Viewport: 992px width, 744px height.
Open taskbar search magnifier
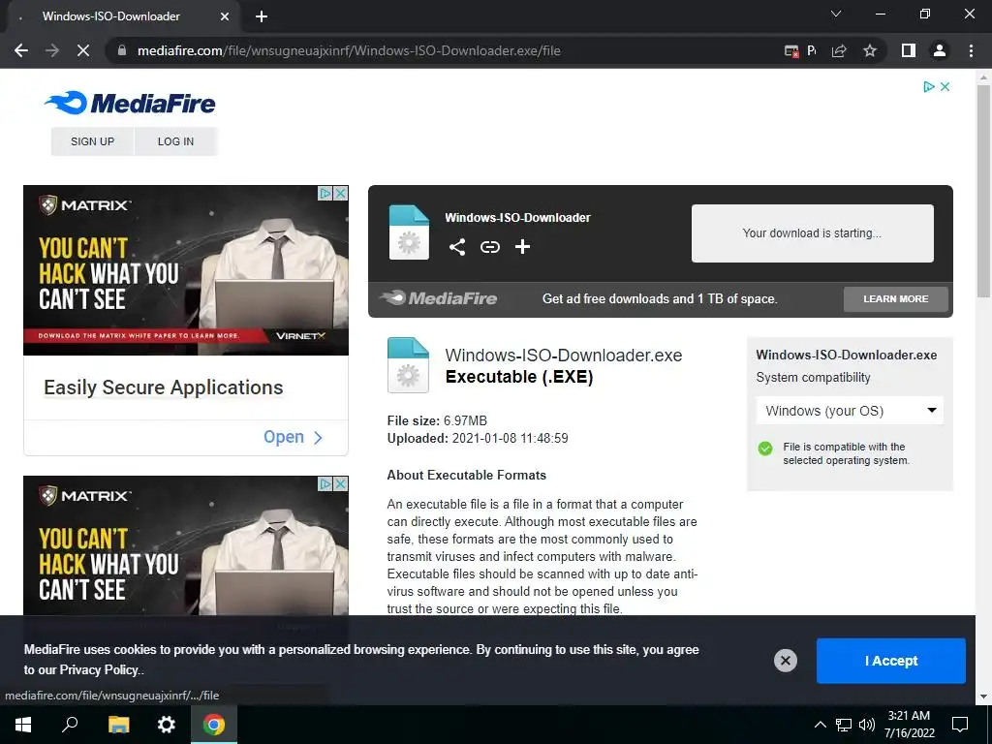pos(70,725)
